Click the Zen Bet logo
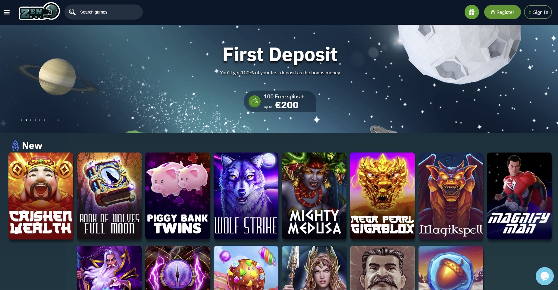This screenshot has width=558, height=290. click(39, 11)
